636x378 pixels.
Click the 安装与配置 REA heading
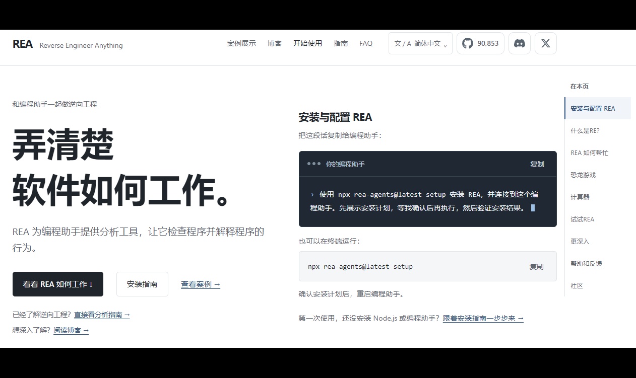coord(335,117)
